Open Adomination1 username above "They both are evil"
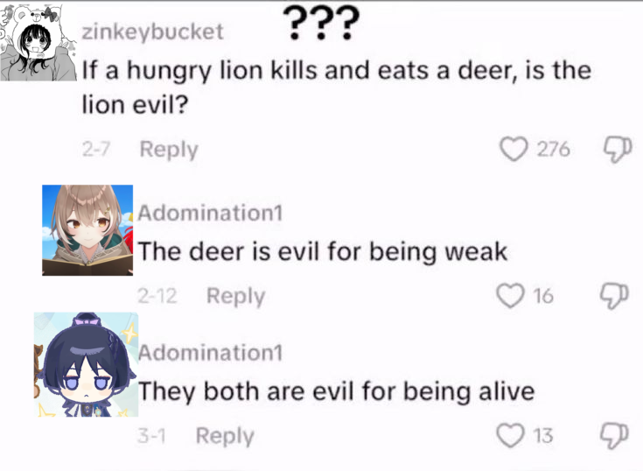 pos(210,353)
